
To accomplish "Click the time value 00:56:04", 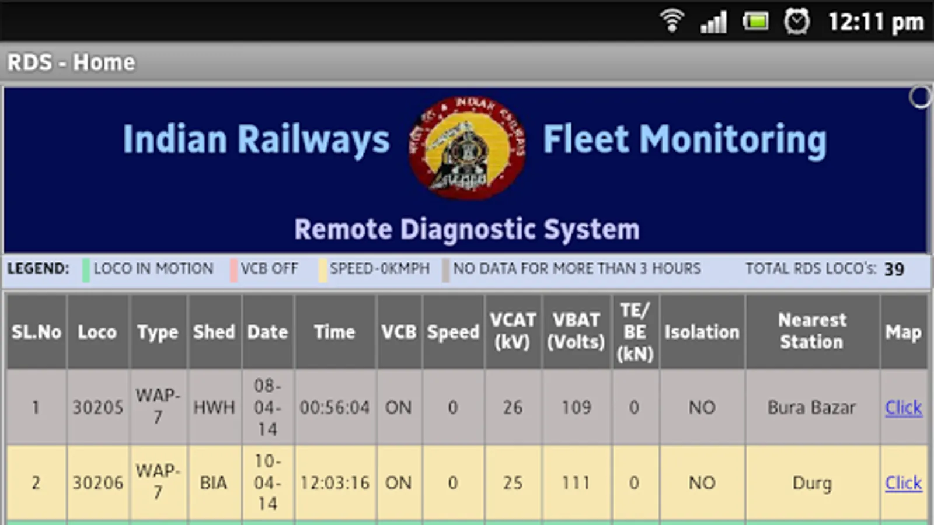I will (335, 407).
